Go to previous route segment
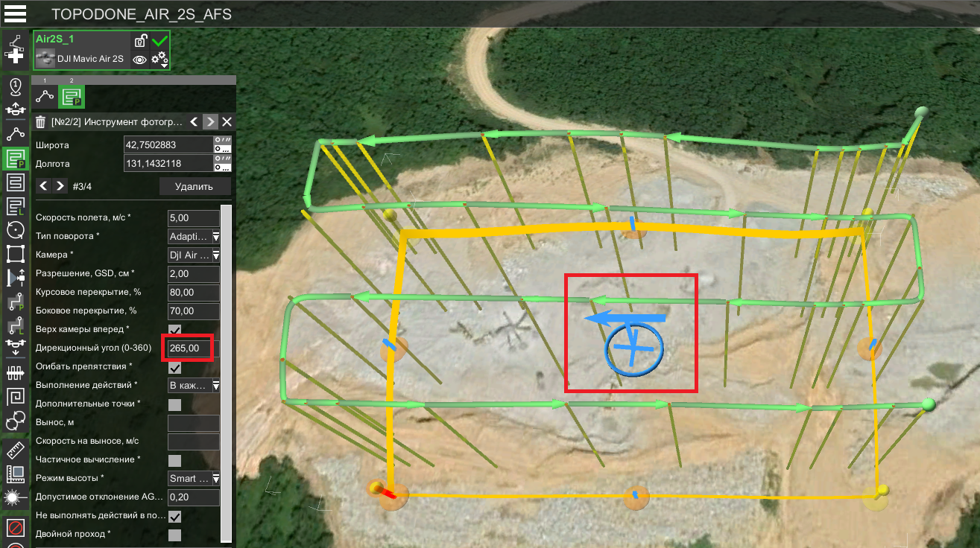 (x=194, y=121)
